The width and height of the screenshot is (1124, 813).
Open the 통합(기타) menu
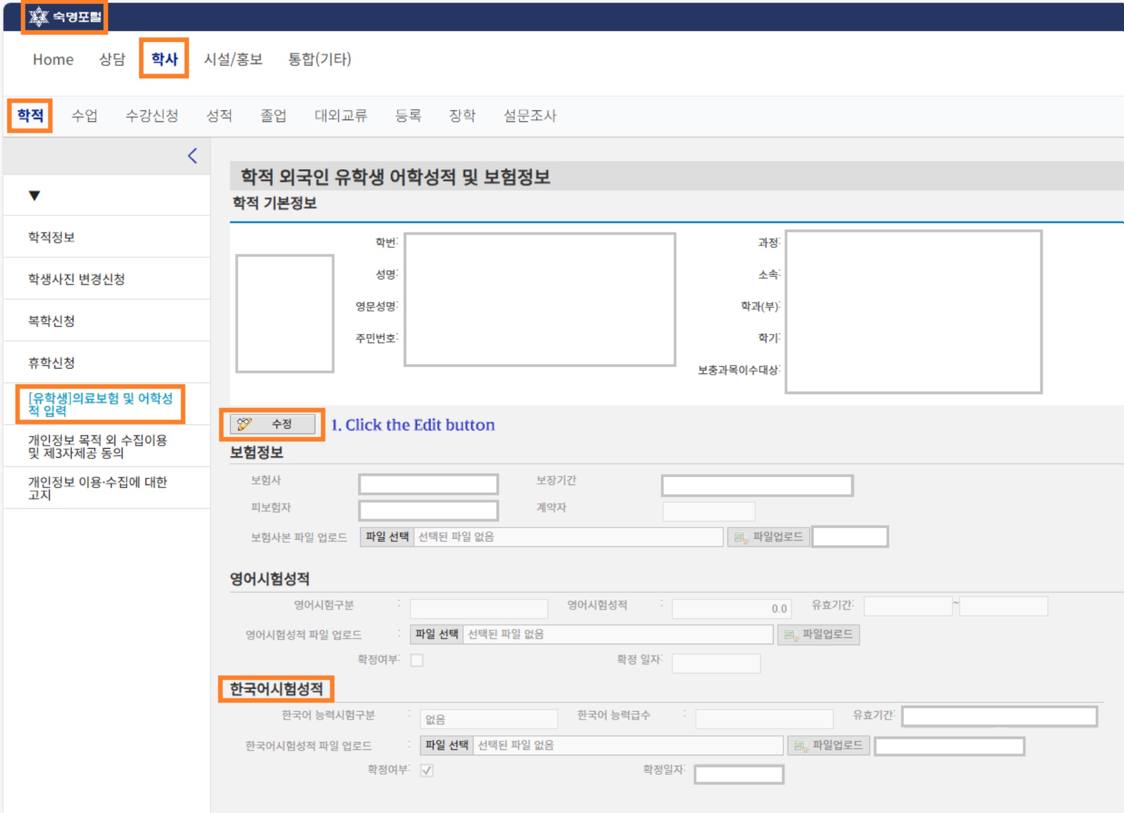(319, 59)
